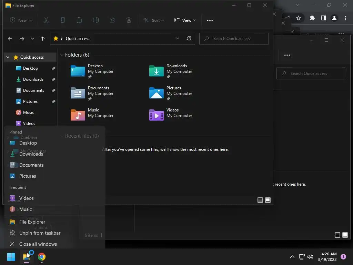This screenshot has height=265, width=353.
Task: Click the Search Quick access field
Action: click(x=234, y=39)
